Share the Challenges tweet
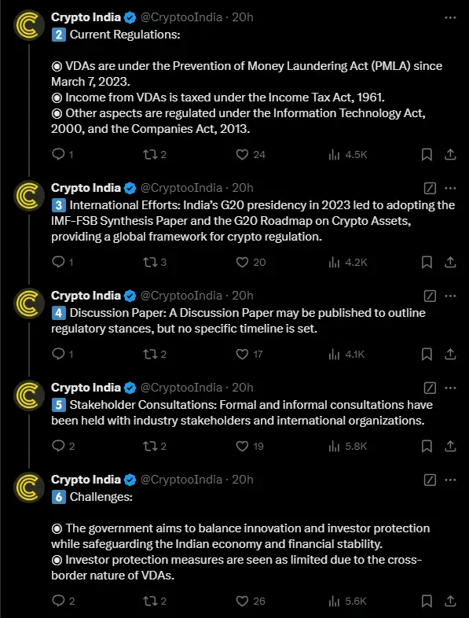 [450, 601]
